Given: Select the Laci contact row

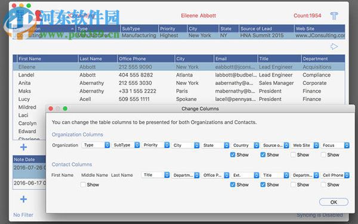Looking at the screenshot, I should point(29,115).
